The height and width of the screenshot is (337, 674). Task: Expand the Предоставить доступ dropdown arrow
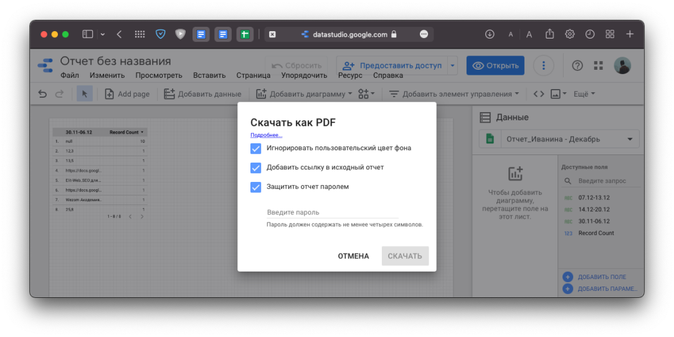(x=452, y=66)
